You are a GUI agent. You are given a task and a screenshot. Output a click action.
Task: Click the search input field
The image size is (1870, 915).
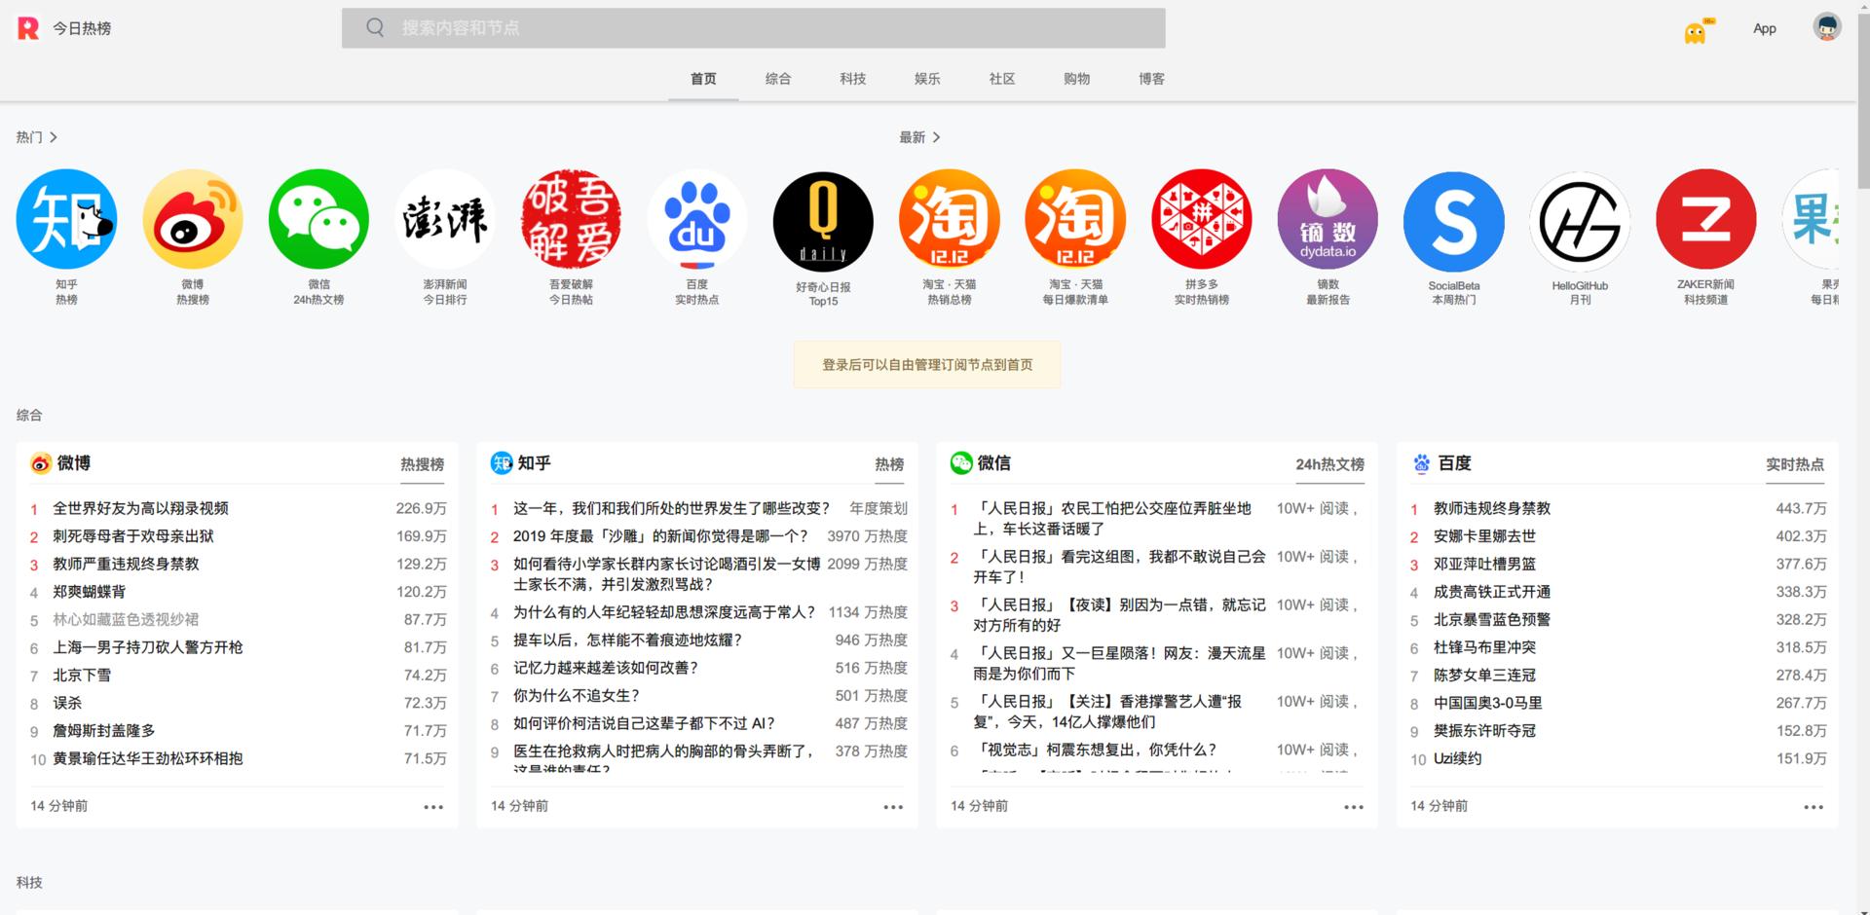[752, 28]
